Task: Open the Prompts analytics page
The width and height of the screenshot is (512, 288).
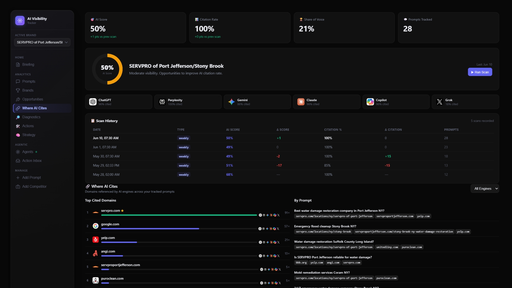Action: pyautogui.click(x=29, y=81)
